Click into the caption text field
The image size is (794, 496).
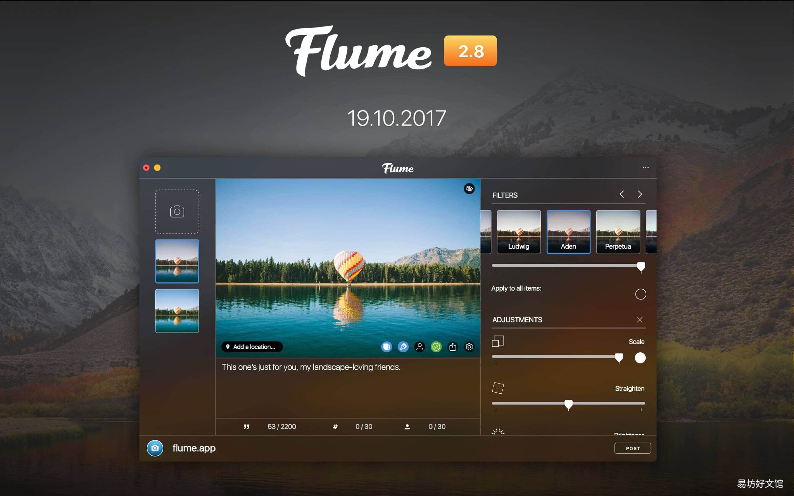click(348, 388)
